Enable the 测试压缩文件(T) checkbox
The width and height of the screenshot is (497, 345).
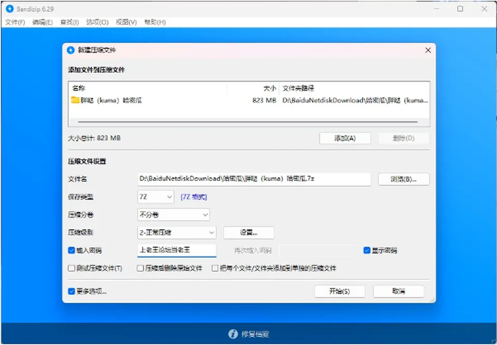coord(71,269)
